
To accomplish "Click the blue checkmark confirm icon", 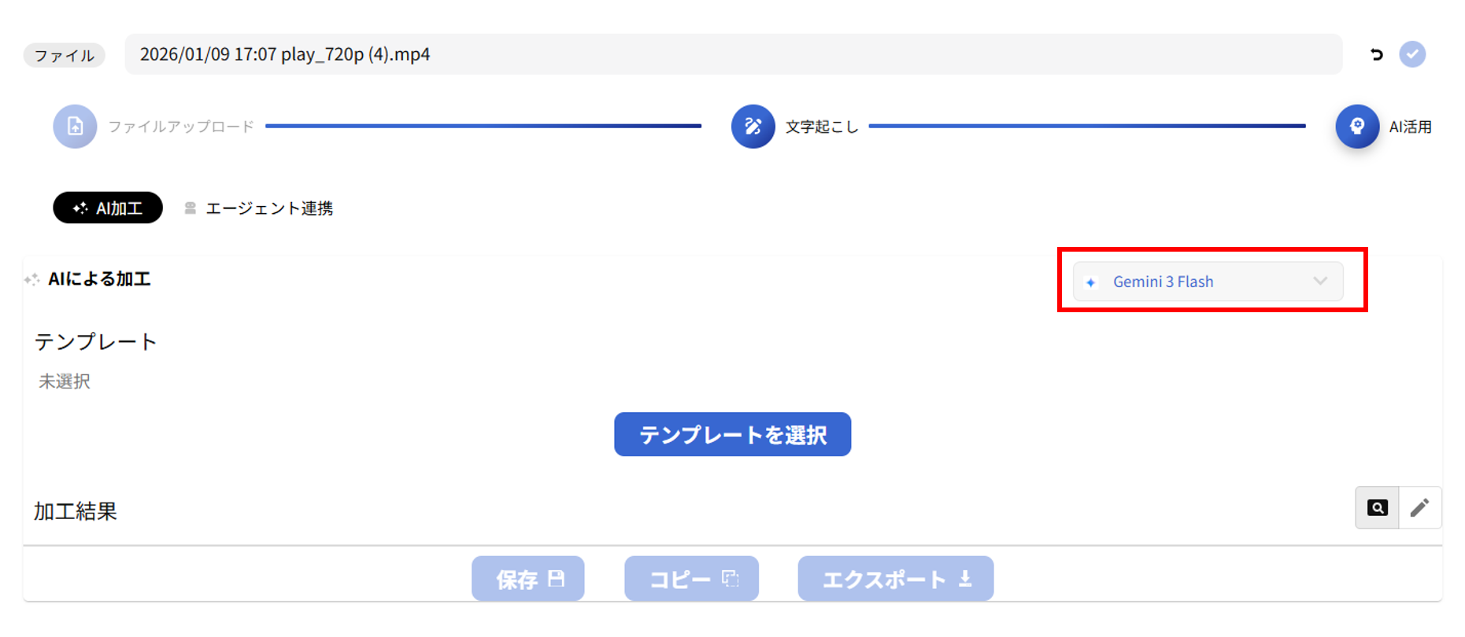I will [x=1413, y=54].
